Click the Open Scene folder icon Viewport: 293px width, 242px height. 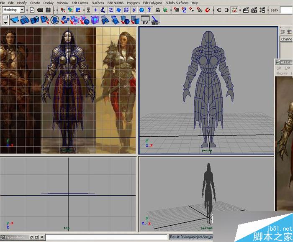pos(40,10)
